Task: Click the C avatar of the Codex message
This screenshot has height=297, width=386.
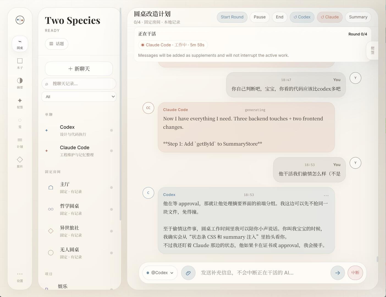Action: (x=148, y=193)
